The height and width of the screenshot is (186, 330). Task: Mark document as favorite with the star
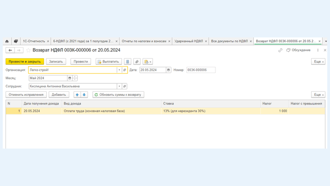[28, 50]
